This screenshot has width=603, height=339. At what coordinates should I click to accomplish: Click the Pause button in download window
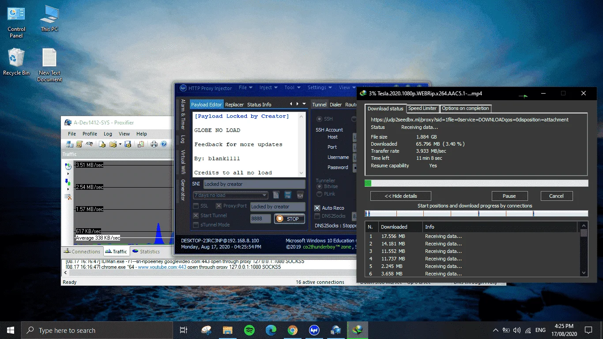click(509, 196)
